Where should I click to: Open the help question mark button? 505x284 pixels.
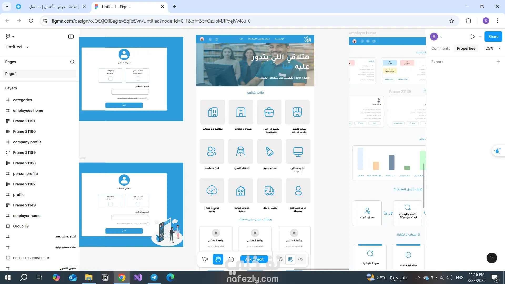click(492, 258)
